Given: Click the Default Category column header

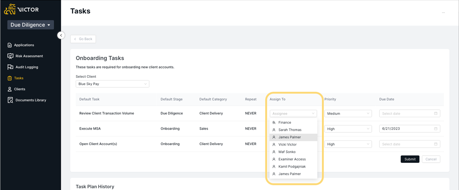Looking at the screenshot, I should tap(213, 99).
